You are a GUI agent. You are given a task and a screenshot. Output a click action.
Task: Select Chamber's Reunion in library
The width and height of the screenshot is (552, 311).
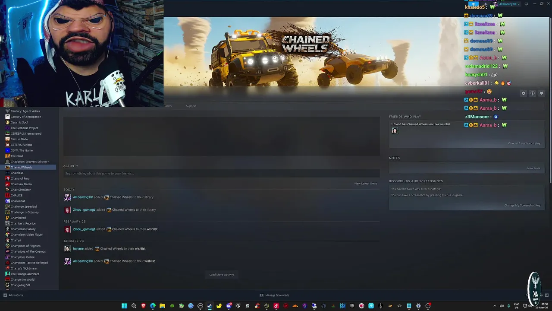pyautogui.click(x=28, y=223)
